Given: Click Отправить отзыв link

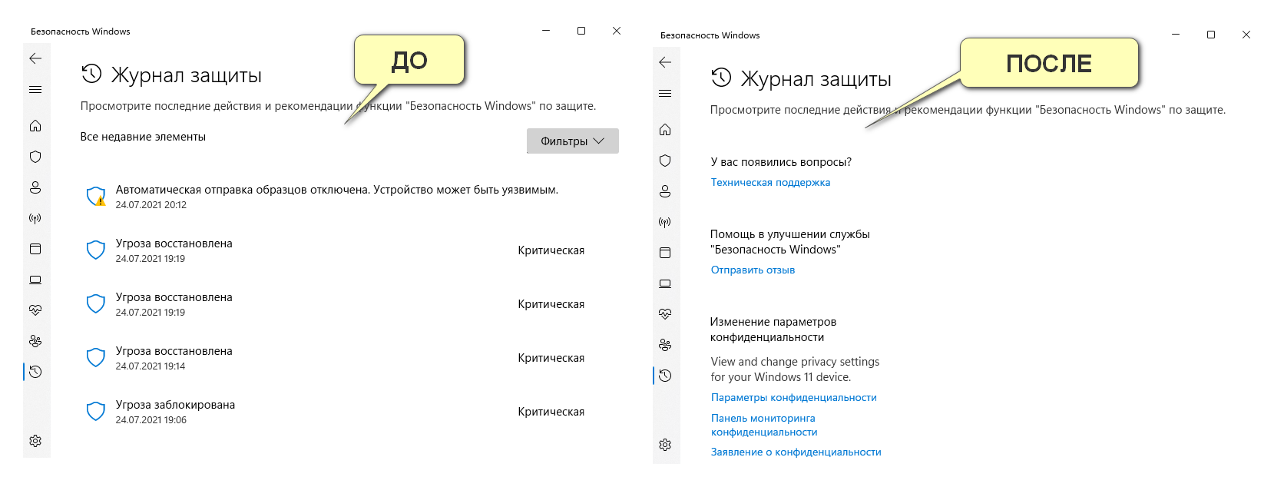Looking at the screenshot, I should (753, 270).
